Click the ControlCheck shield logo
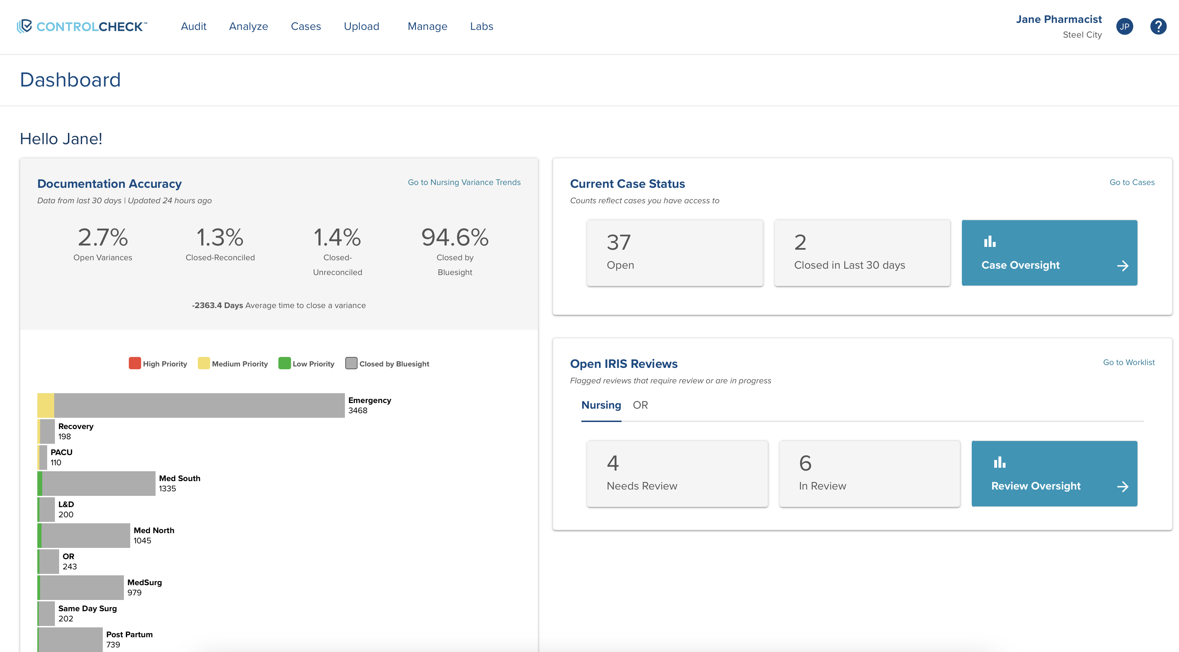The image size is (1179, 652). coord(25,26)
